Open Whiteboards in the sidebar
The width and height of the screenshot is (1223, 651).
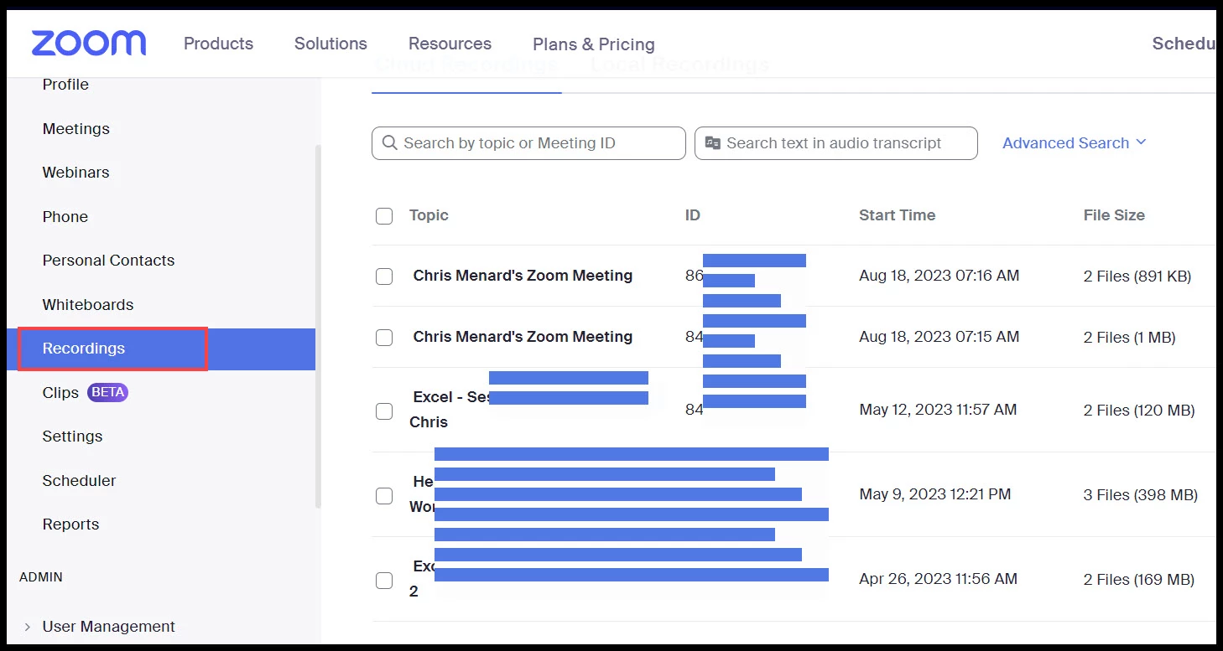pos(88,305)
